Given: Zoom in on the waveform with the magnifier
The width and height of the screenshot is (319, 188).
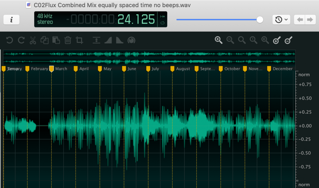Looking at the screenshot, I should pos(218,40).
